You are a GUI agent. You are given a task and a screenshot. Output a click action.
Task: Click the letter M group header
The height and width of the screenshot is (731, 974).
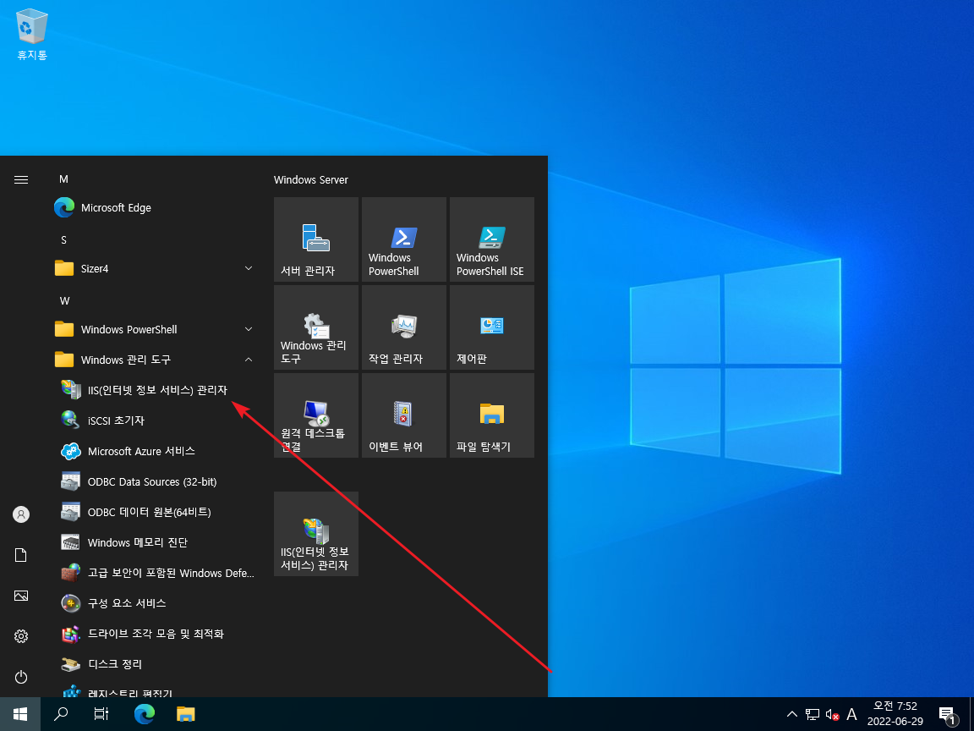coord(63,179)
